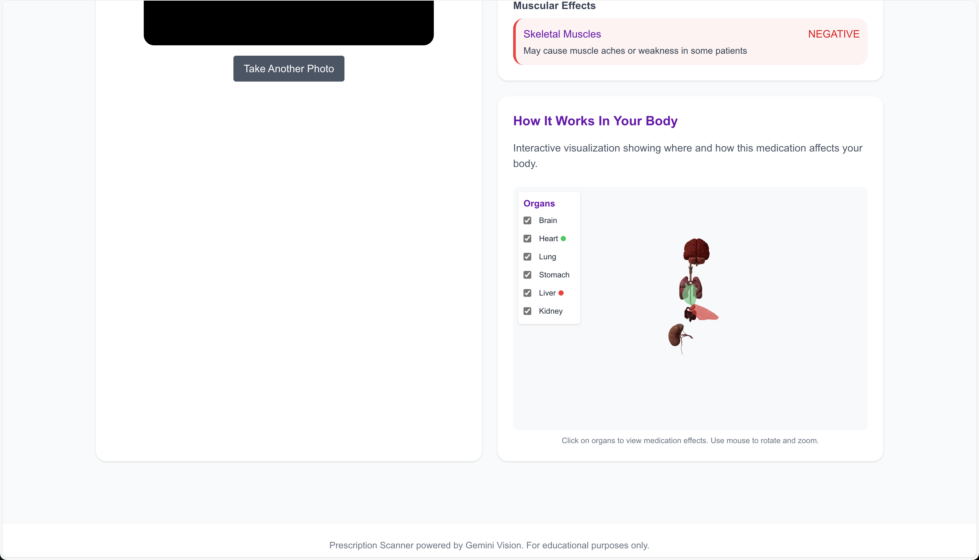979x560 pixels.
Task: Click the NEGATIVE effect label
Action: pos(834,34)
